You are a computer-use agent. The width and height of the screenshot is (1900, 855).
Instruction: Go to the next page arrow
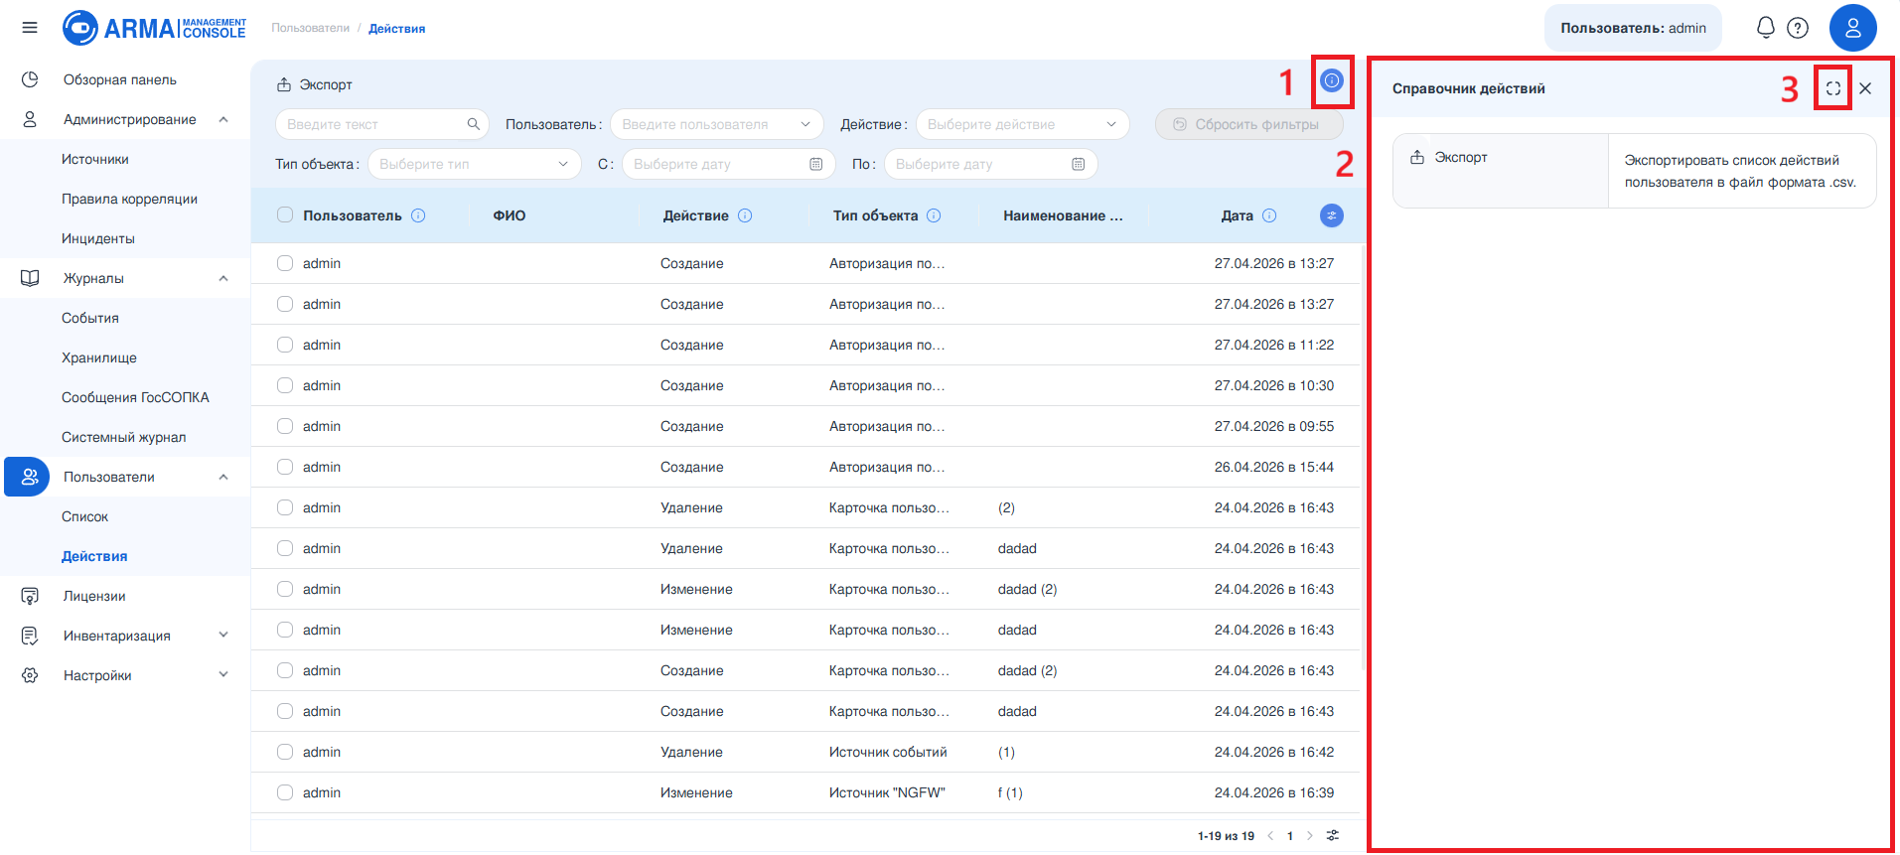click(x=1310, y=835)
